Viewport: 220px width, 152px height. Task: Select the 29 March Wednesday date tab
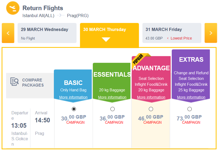click(x=47, y=33)
